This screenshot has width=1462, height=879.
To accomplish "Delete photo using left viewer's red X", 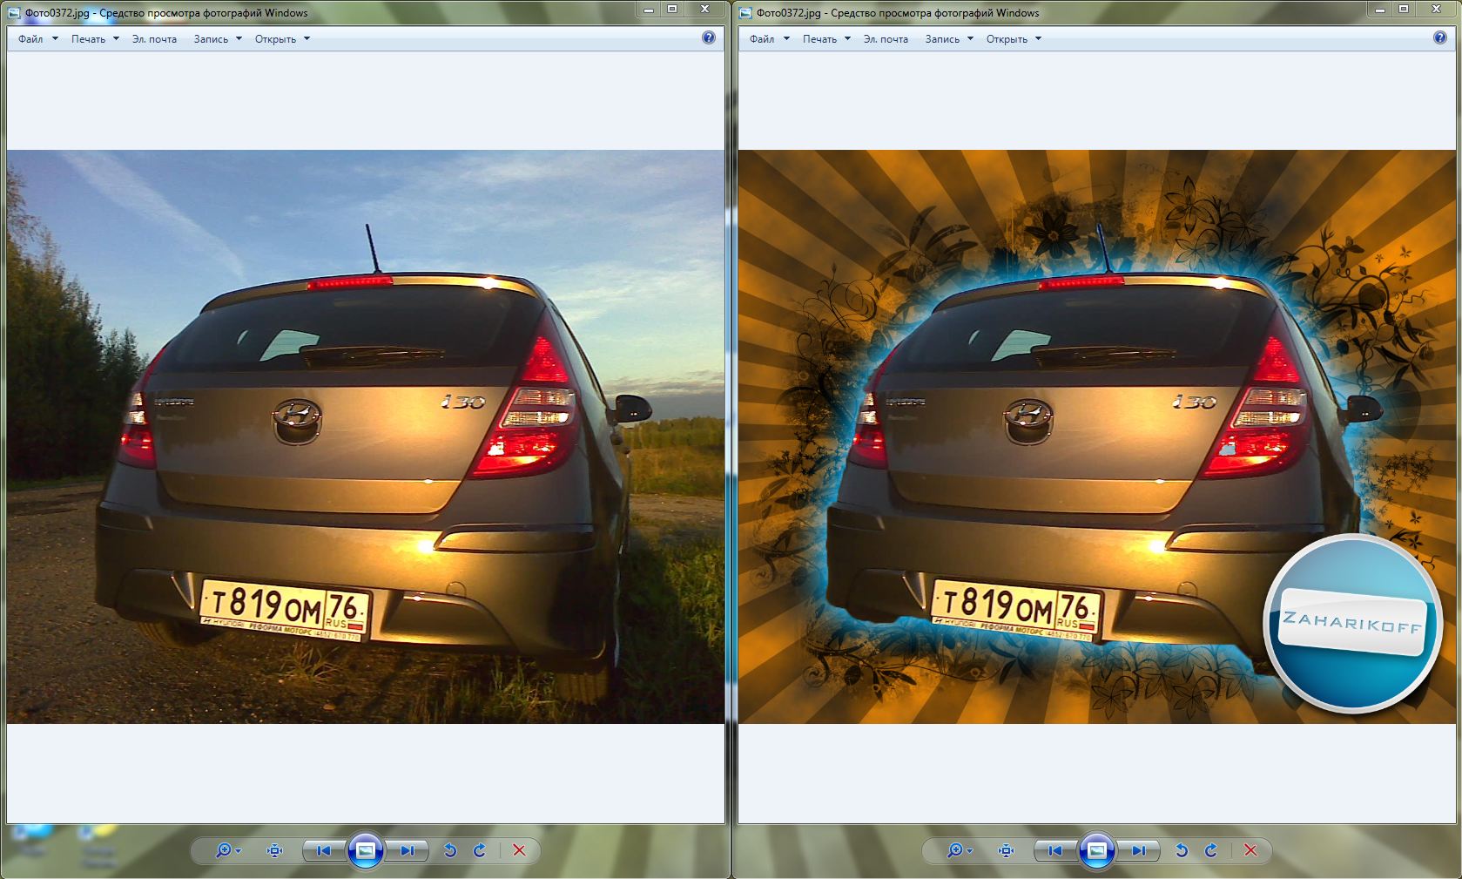I will [519, 850].
